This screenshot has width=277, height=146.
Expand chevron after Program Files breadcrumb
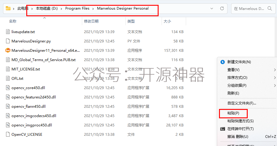click(x=93, y=8)
